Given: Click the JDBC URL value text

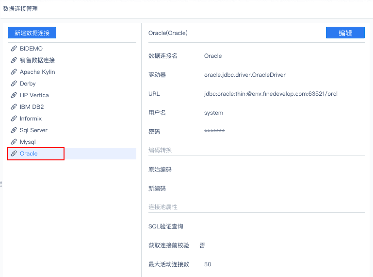Looking at the screenshot, I should pyautogui.click(x=271, y=94).
